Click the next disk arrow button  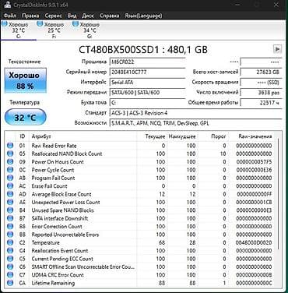(277, 49)
